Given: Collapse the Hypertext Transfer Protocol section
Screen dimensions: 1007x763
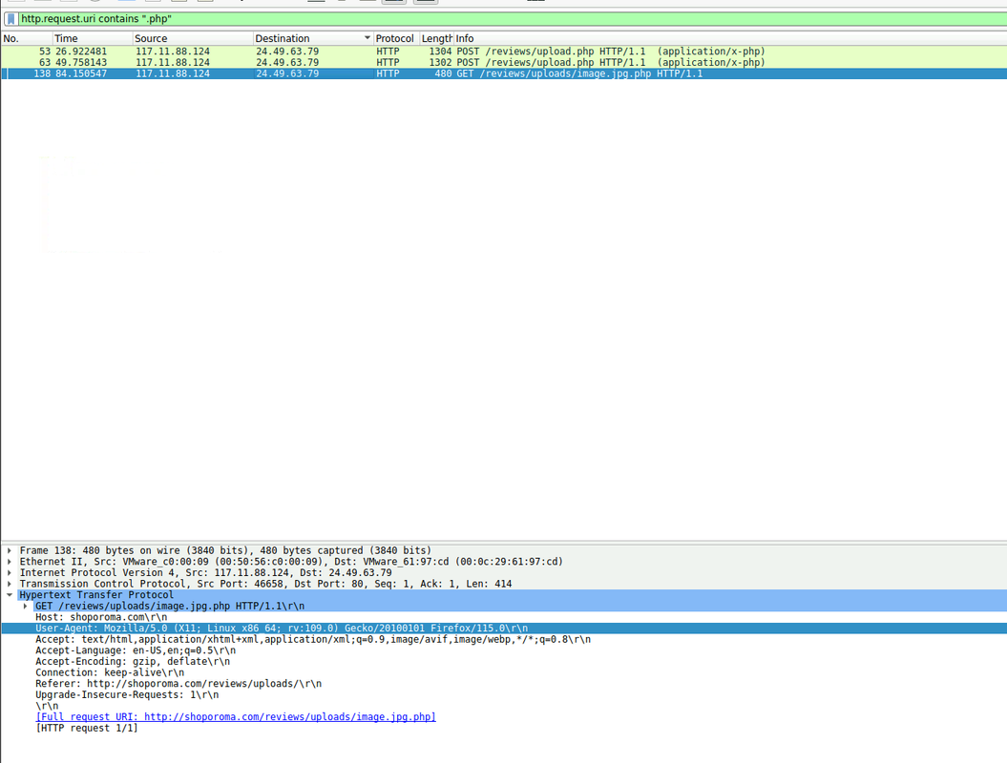Looking at the screenshot, I should [x=10, y=595].
